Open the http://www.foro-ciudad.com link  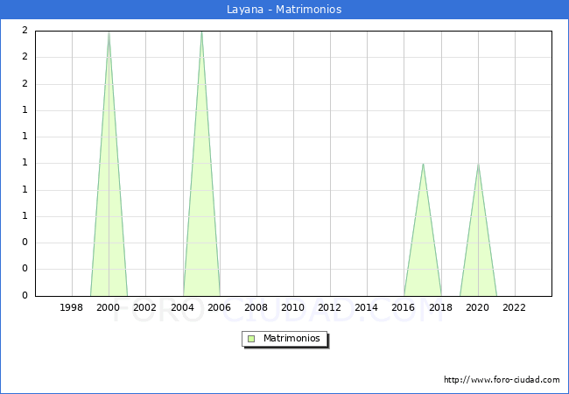[x=502, y=380]
